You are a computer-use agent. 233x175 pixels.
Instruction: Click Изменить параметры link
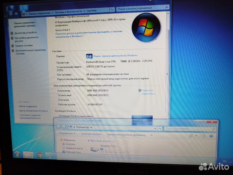[x=148, y=92]
